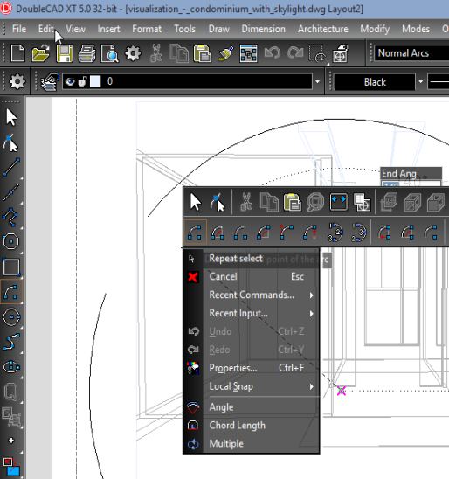Open a file with the folder icon
This screenshot has height=479, width=449.
(40, 53)
